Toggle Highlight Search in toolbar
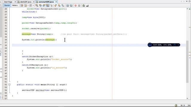The image size is (191, 107). [47, 5]
